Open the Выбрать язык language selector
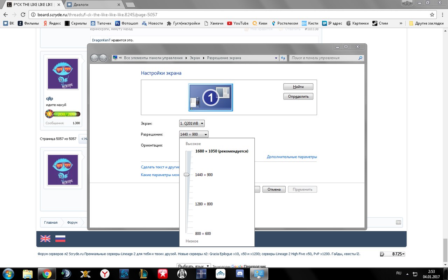The width and height of the screenshot is (448, 280). pyautogui.click(x=194, y=266)
